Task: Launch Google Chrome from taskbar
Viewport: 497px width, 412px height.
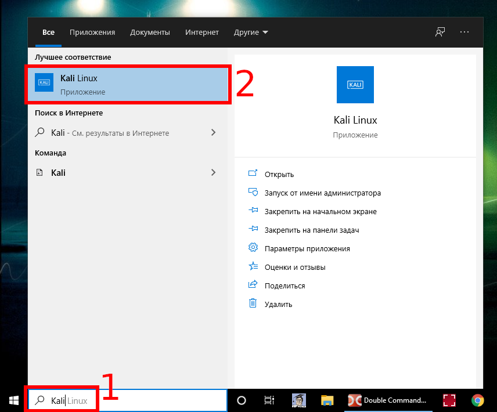Action: click(x=477, y=400)
